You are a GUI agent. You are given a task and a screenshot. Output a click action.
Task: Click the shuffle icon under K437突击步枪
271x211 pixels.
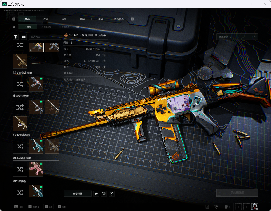tap(20, 146)
